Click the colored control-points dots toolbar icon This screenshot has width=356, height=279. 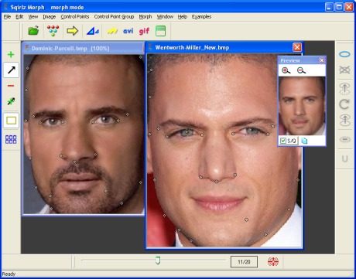click(53, 31)
